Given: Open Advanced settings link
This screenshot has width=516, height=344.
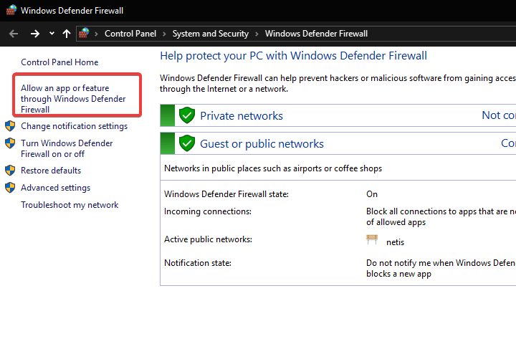Looking at the screenshot, I should [x=55, y=188].
